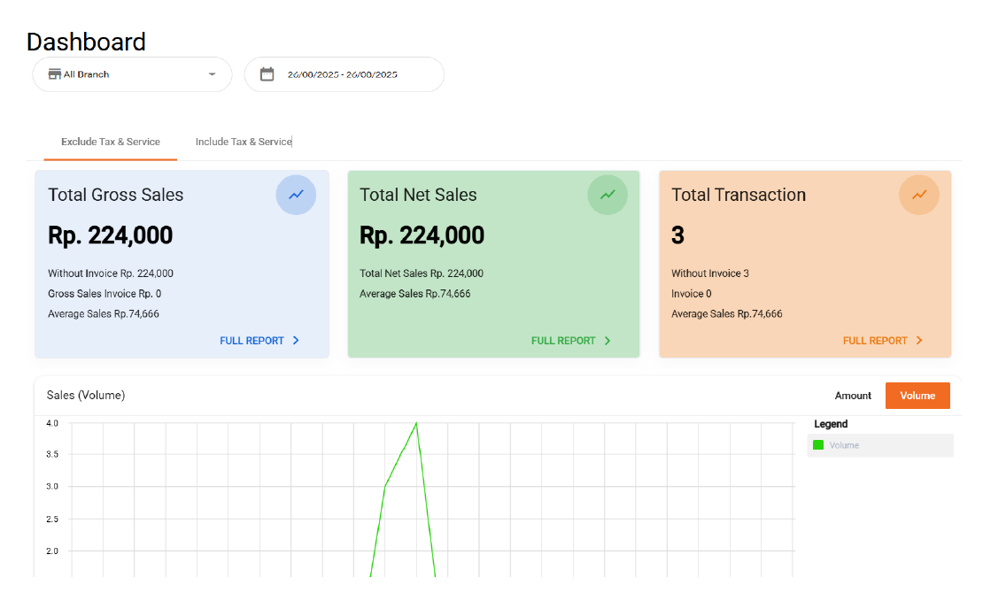Switch the sales chart to Amount view

click(x=853, y=396)
